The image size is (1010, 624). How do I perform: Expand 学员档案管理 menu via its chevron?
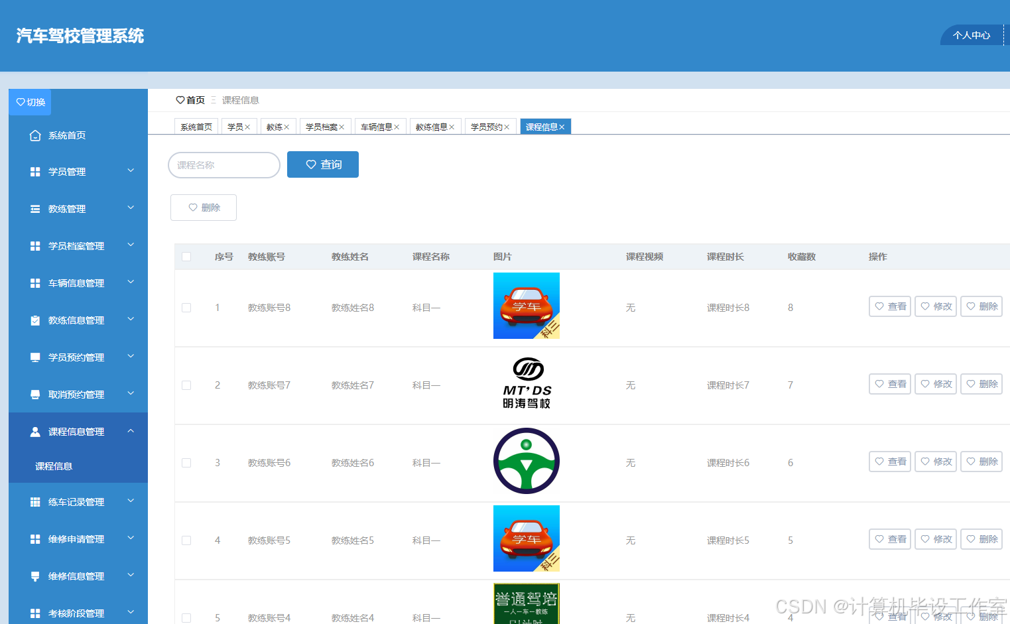pos(131,245)
